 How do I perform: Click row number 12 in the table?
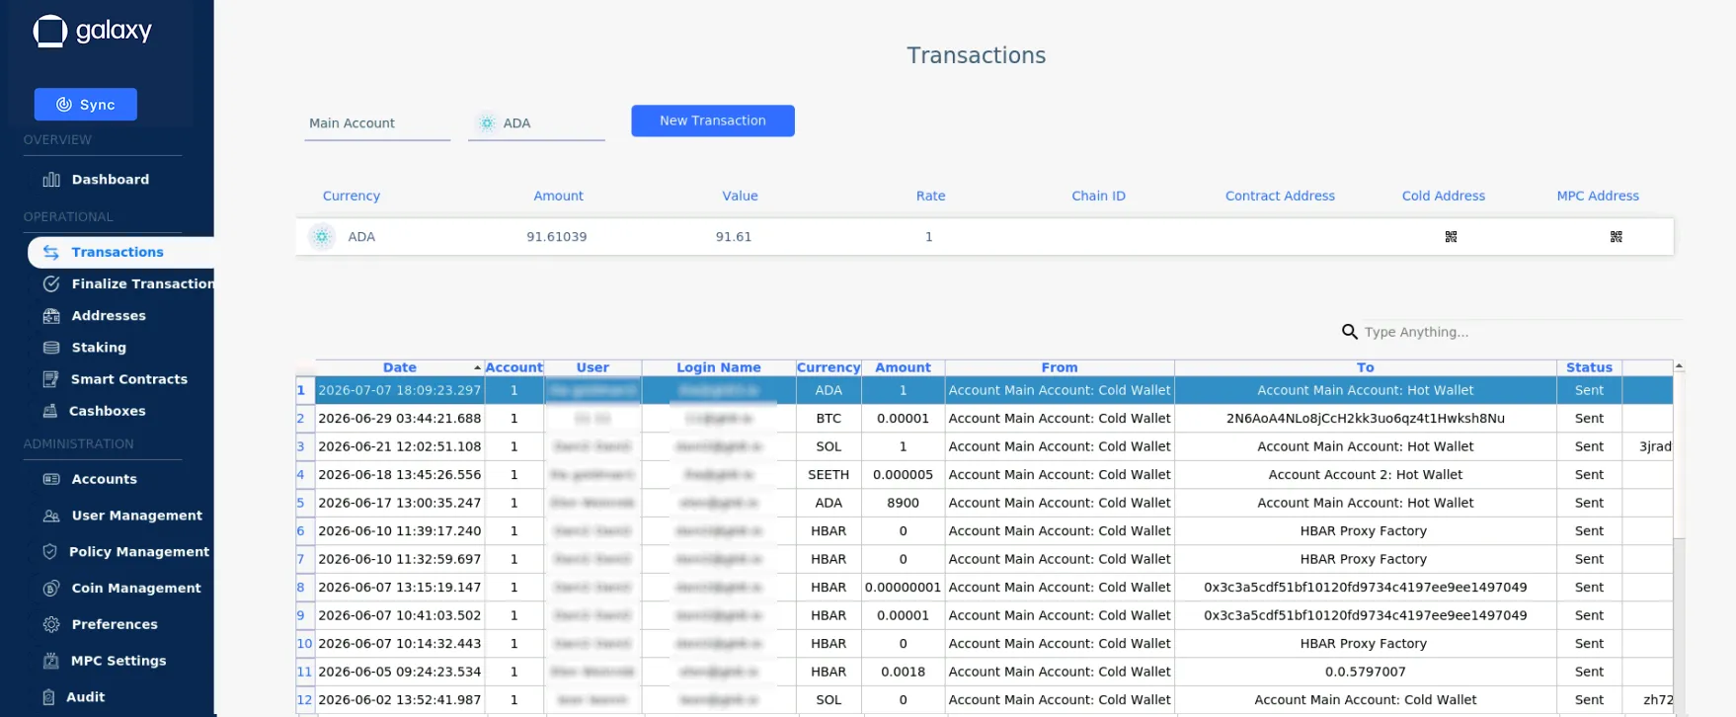click(305, 700)
